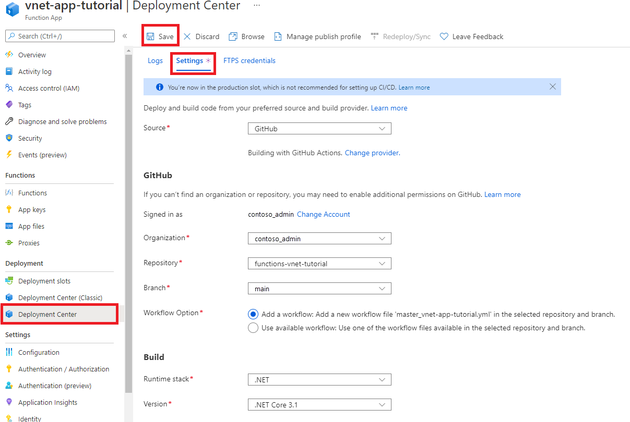This screenshot has height=422, width=630.
Task: Open the Browse action in the toolbar
Action: 246,36
